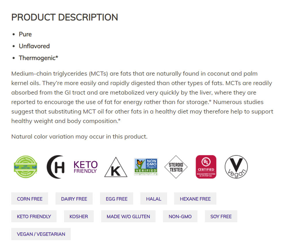Click the green GMP Certified badge icon
288x252 pixels.
click(x=26, y=167)
